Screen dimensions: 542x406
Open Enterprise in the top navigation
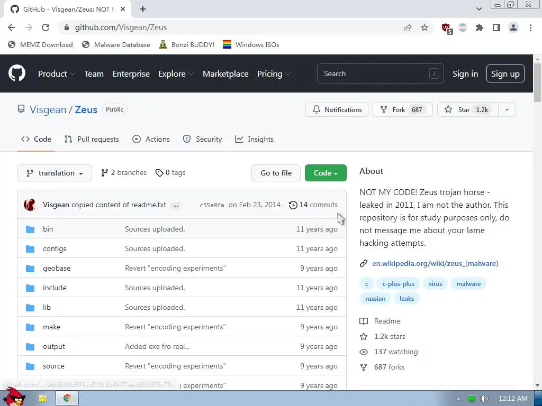131,74
